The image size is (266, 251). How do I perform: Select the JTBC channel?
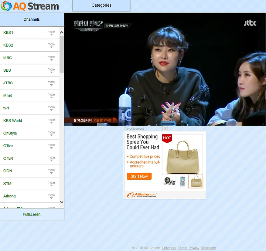point(8,83)
